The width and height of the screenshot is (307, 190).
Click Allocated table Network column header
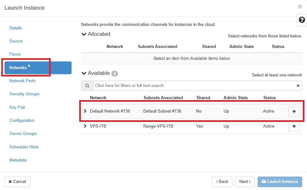115,46
